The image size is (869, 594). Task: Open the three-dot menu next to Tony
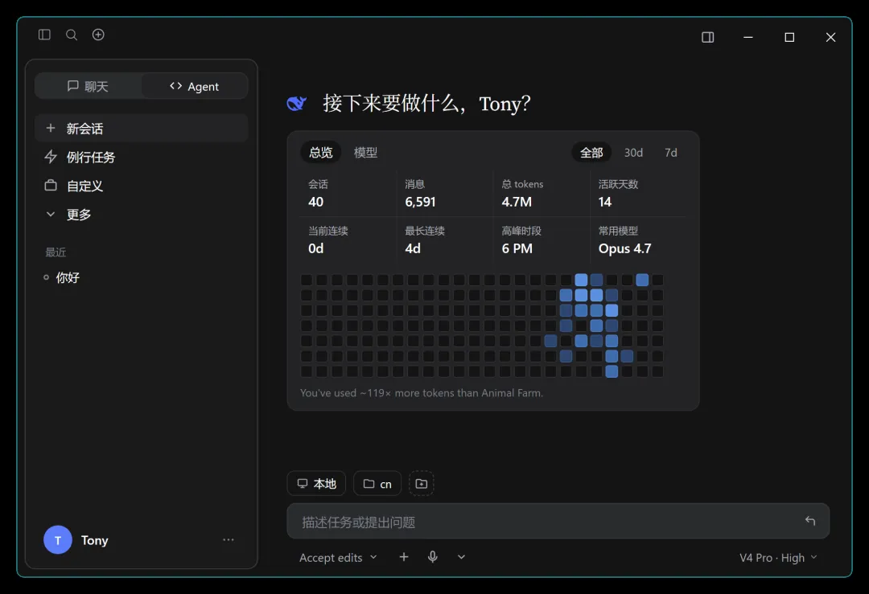click(229, 540)
